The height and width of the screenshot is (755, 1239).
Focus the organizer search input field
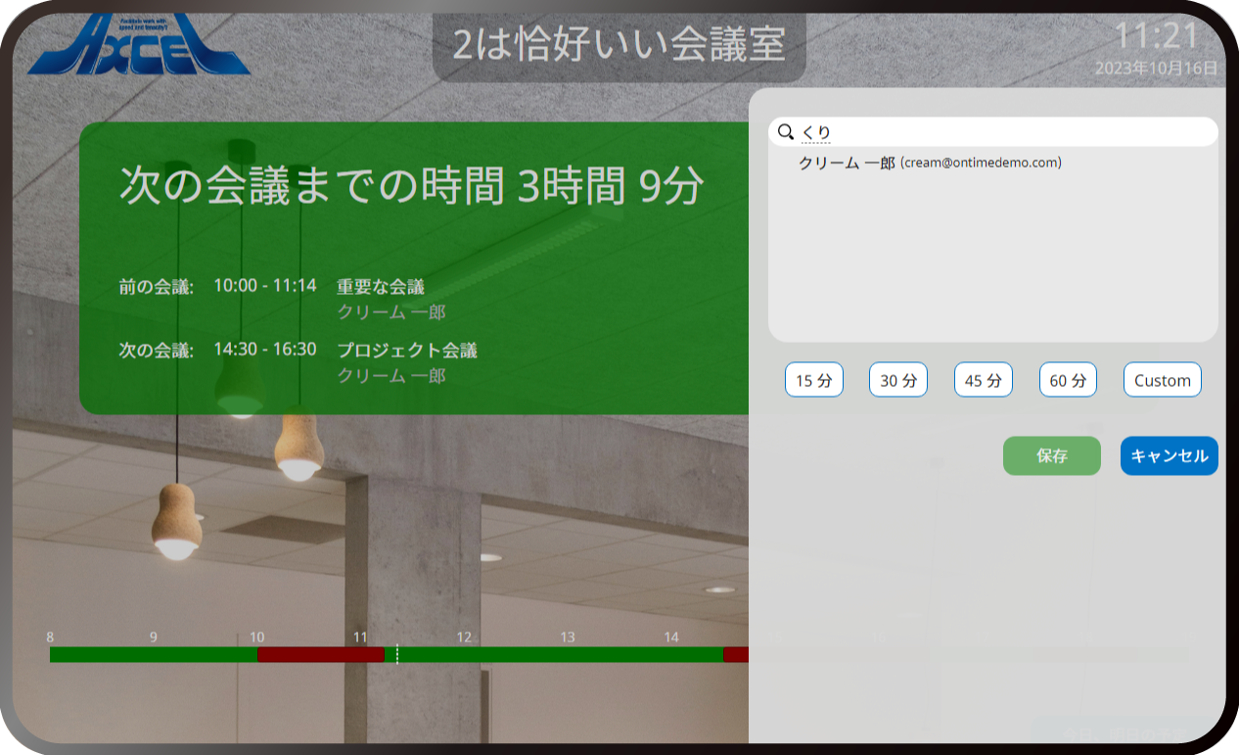[993, 132]
